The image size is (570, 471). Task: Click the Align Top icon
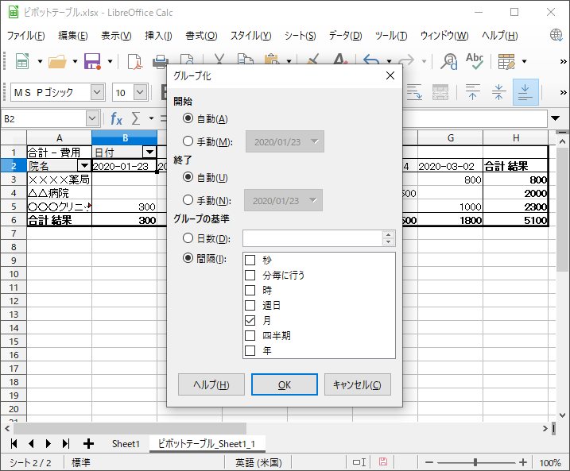[x=472, y=92]
